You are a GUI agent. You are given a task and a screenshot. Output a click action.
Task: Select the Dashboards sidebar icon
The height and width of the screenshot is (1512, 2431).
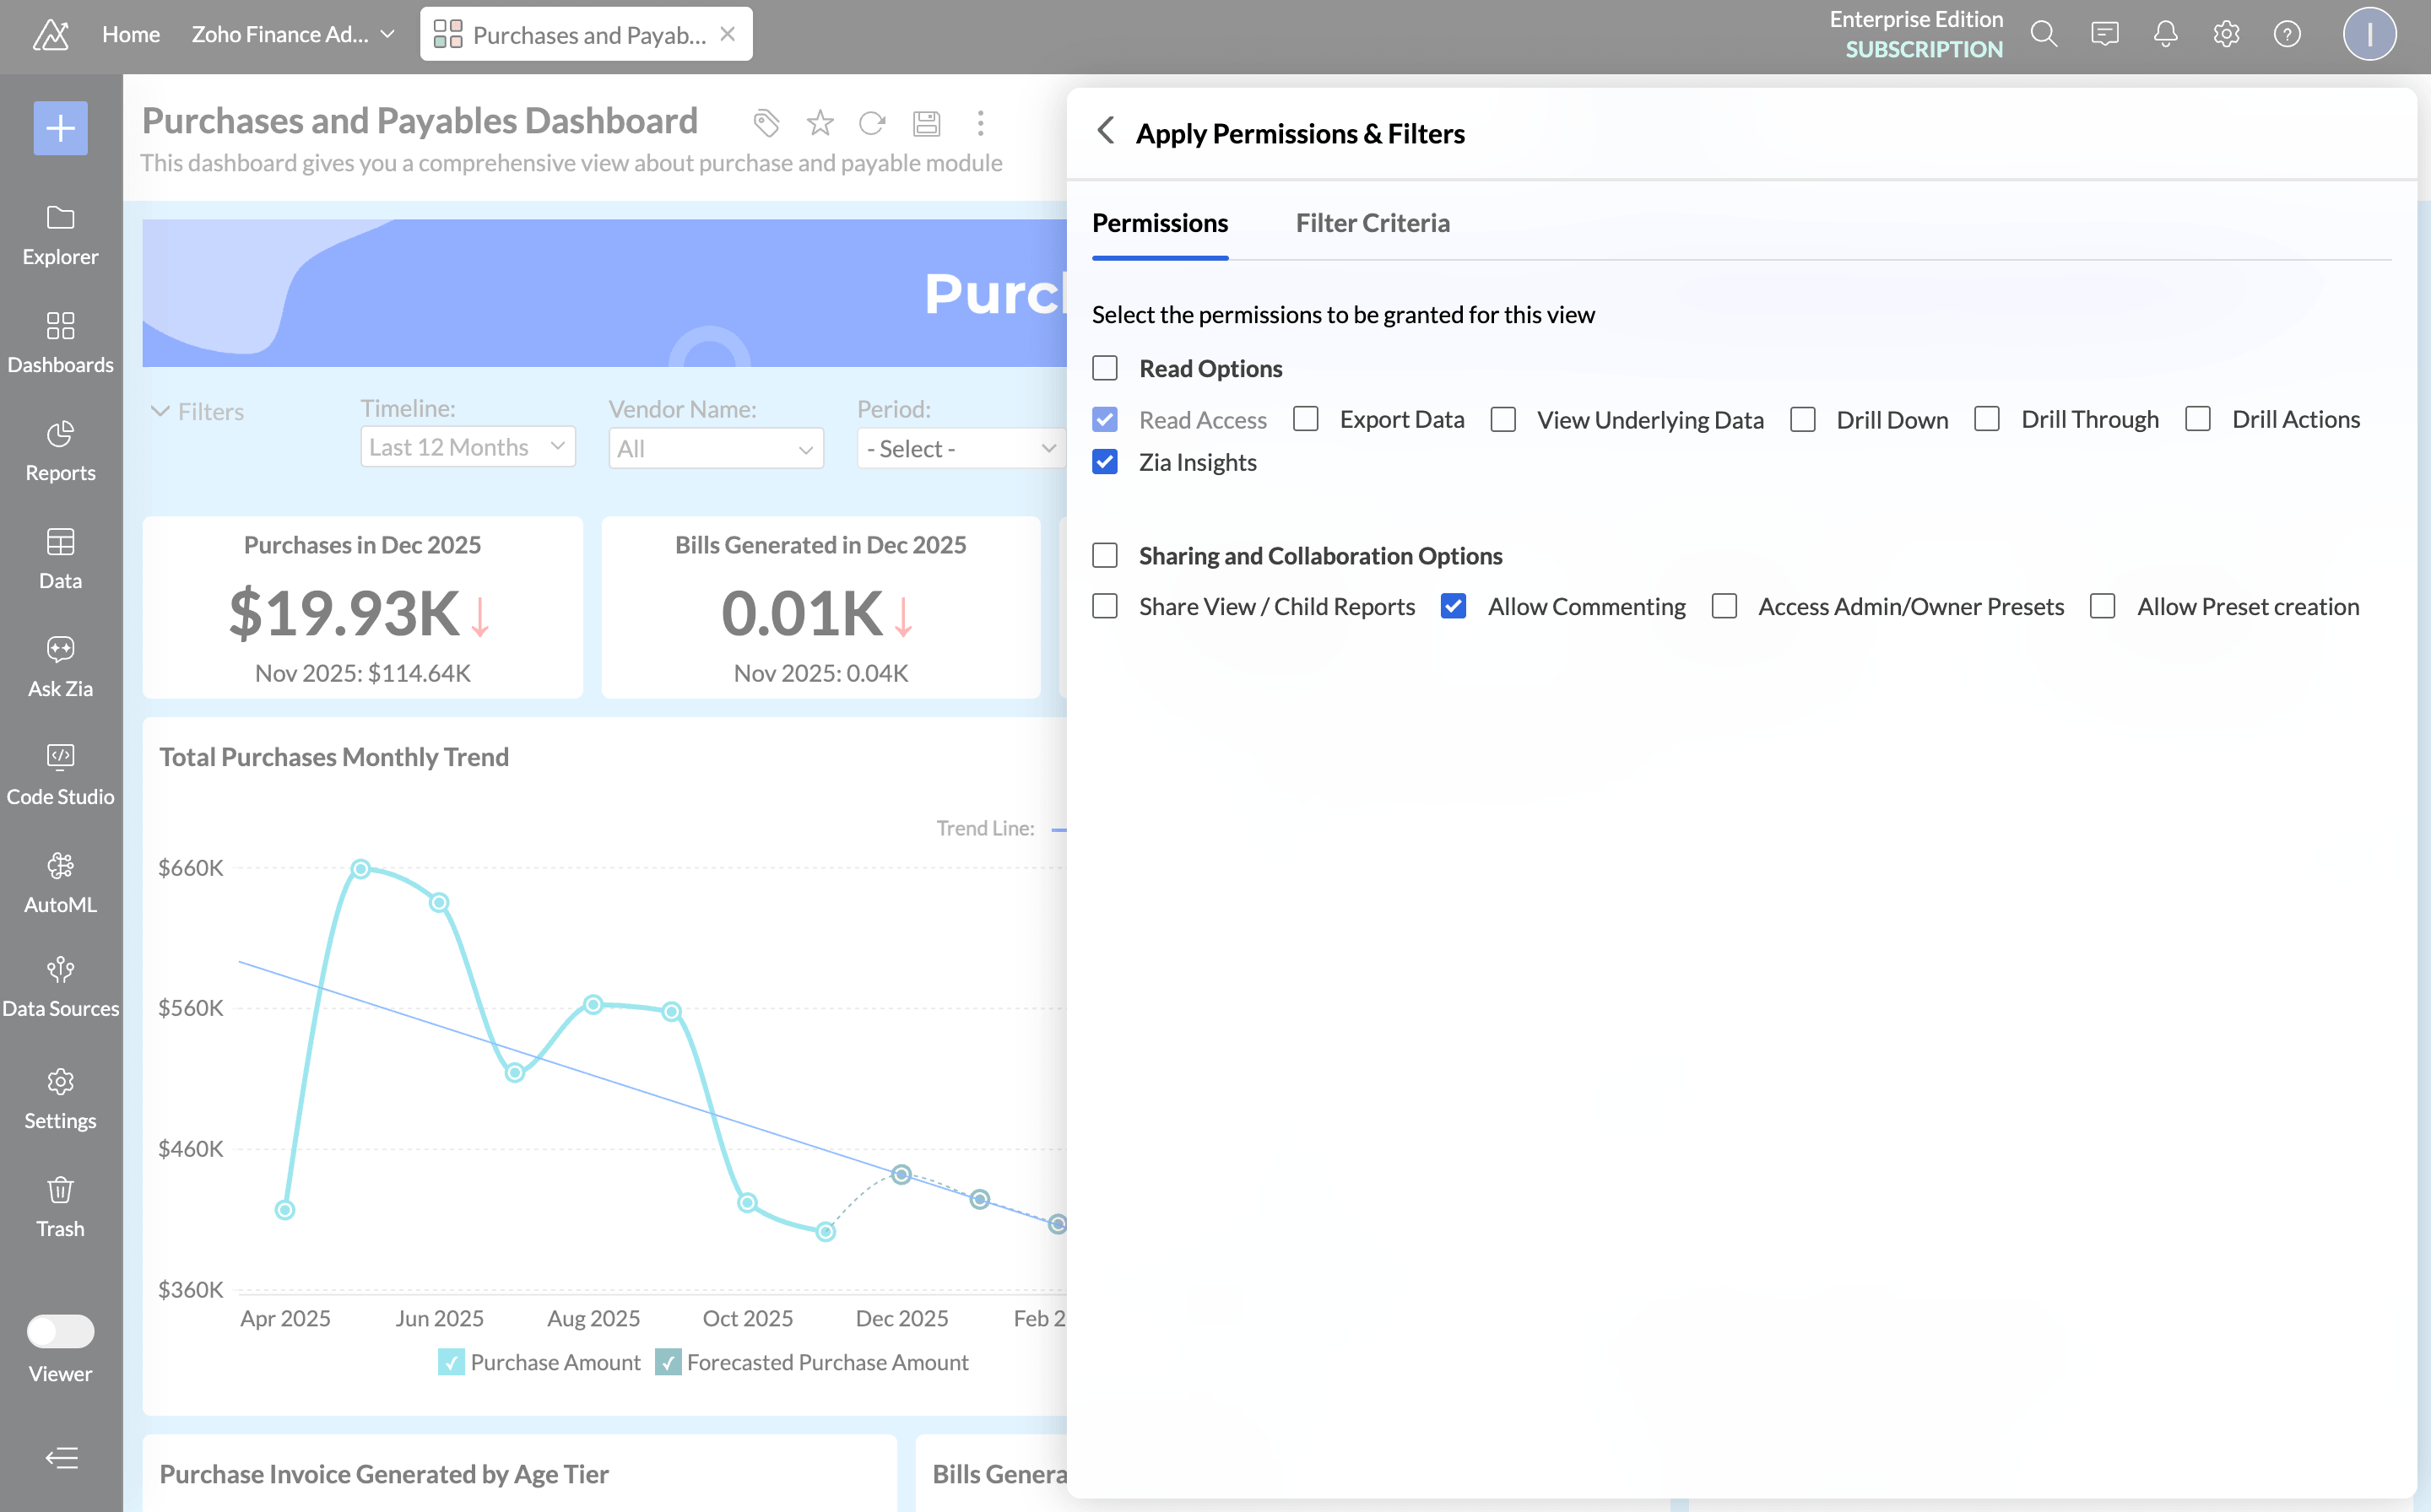click(x=60, y=340)
